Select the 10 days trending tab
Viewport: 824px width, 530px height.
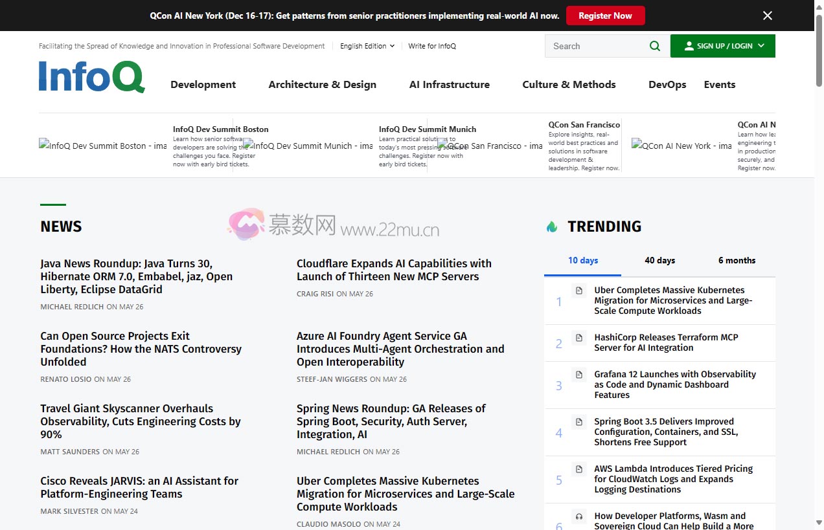tap(583, 260)
